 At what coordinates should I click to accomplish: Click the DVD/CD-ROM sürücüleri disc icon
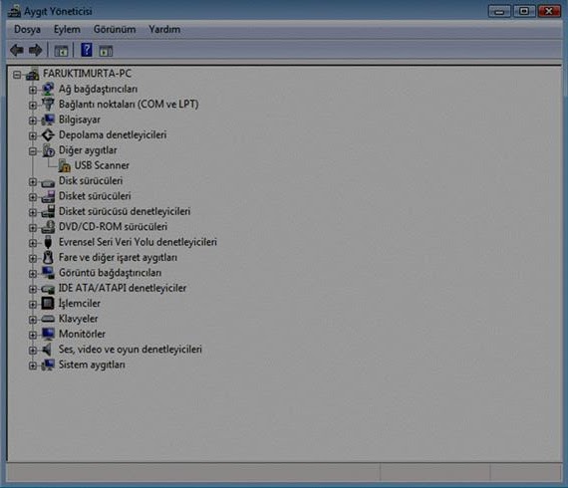[48, 227]
